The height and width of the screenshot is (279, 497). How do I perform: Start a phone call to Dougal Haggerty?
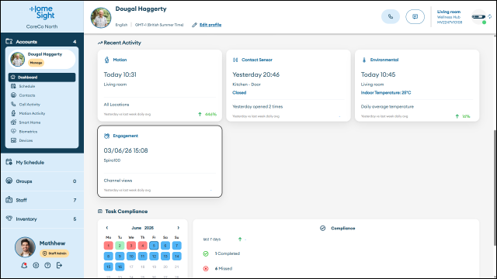(x=391, y=16)
